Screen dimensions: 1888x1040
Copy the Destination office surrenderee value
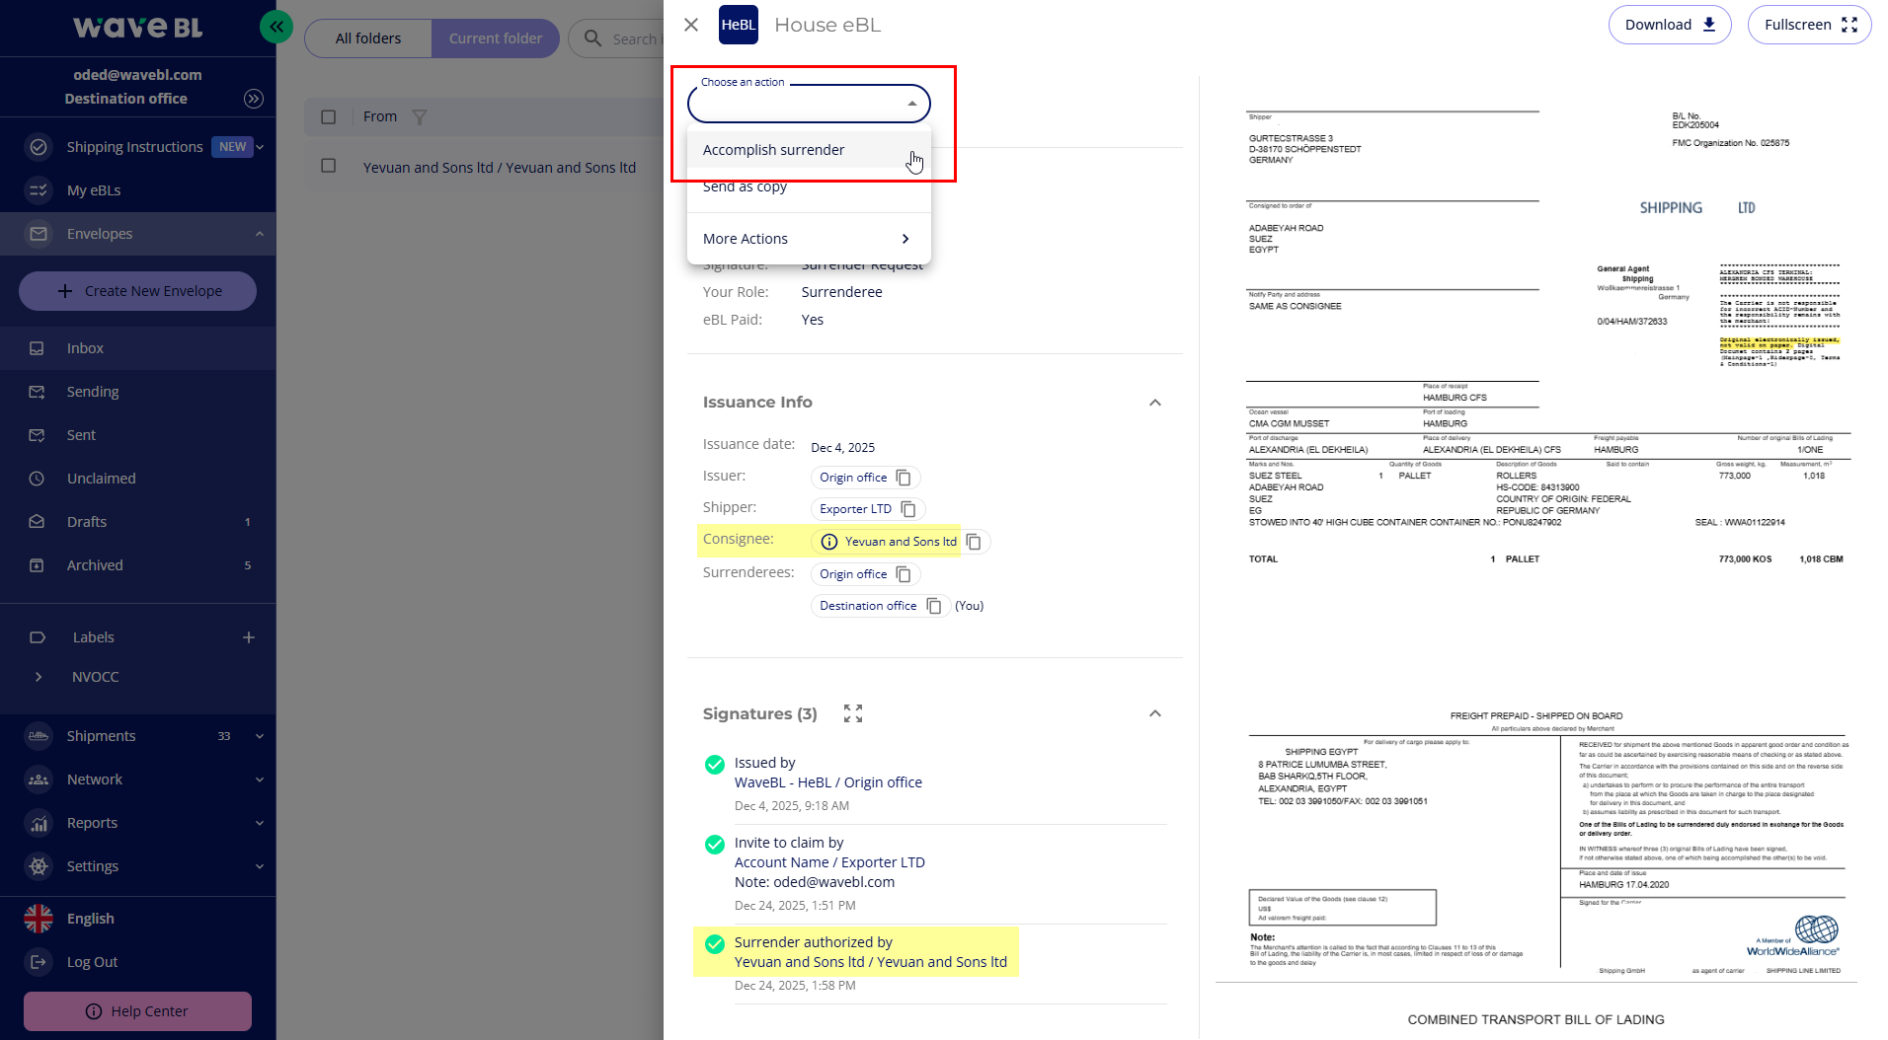click(934, 606)
